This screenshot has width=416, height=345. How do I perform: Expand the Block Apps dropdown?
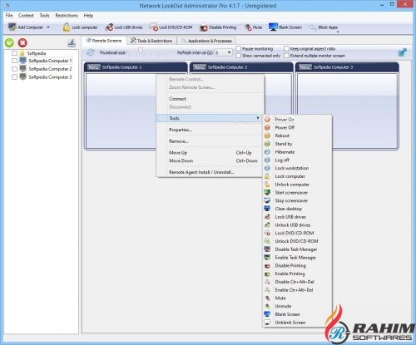(x=338, y=32)
